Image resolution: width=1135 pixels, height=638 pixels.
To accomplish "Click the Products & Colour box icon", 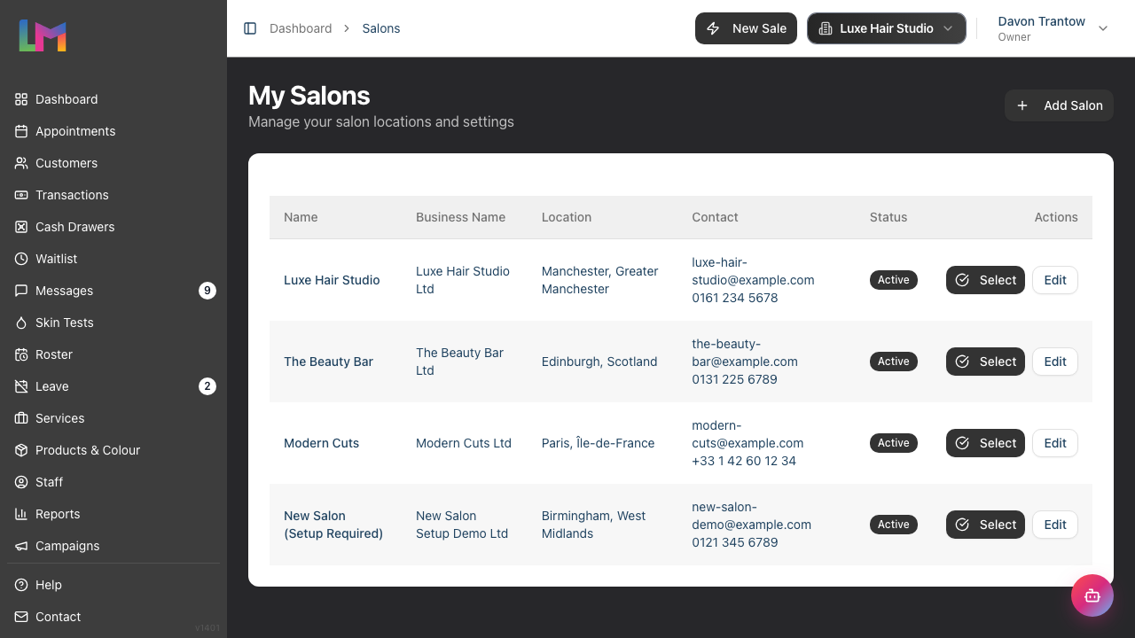I will [x=21, y=450].
